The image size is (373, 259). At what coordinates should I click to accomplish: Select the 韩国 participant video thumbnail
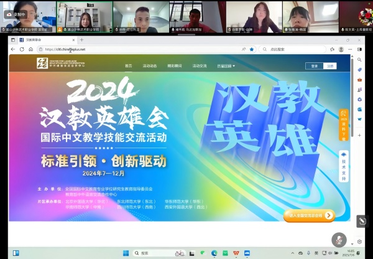(x=311, y=17)
